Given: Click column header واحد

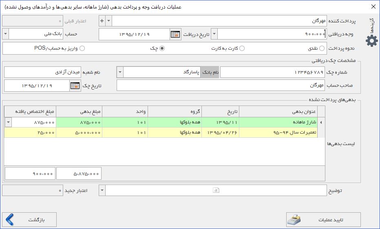Looking at the screenshot, I should (125, 112).
